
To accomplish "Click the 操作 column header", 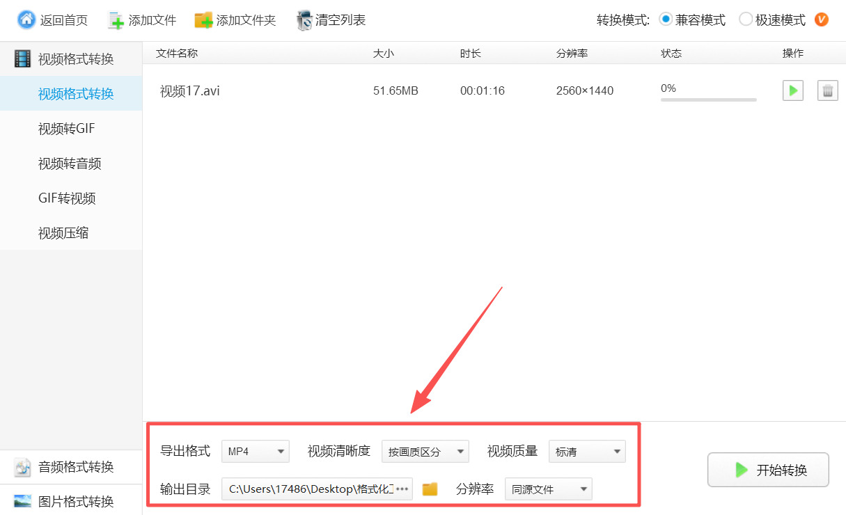I will tap(793, 54).
